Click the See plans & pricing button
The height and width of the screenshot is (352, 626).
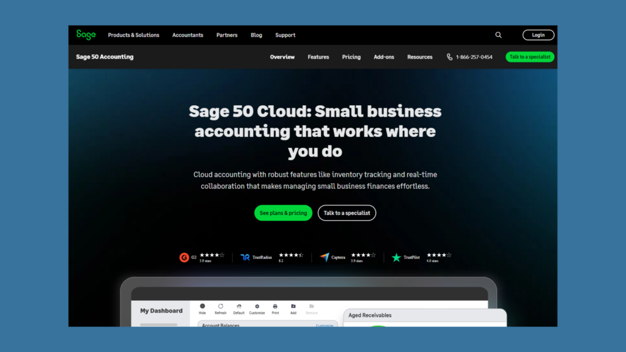pyautogui.click(x=283, y=213)
